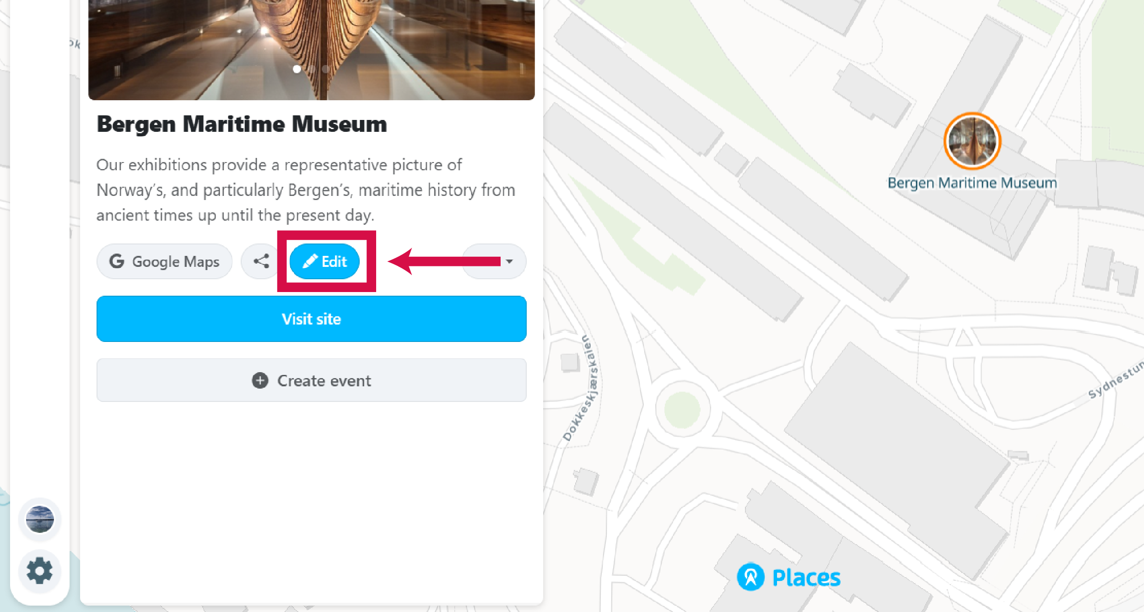
Task: Click the green roundabout on the map
Action: tap(682, 409)
